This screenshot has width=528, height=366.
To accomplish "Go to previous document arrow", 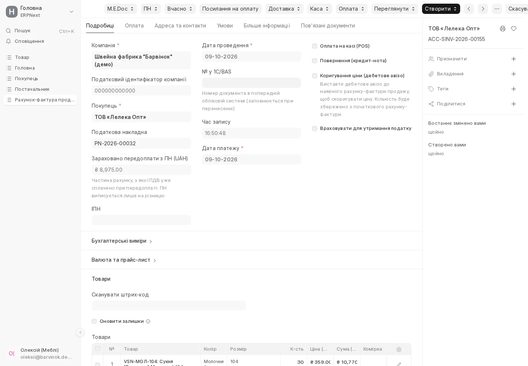I will click(469, 9).
